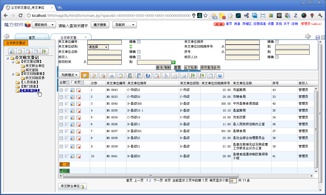This screenshot has width=326, height=195.
Task: Toggle 精确 checkbox for 来文单位排序
Action: (277, 42)
